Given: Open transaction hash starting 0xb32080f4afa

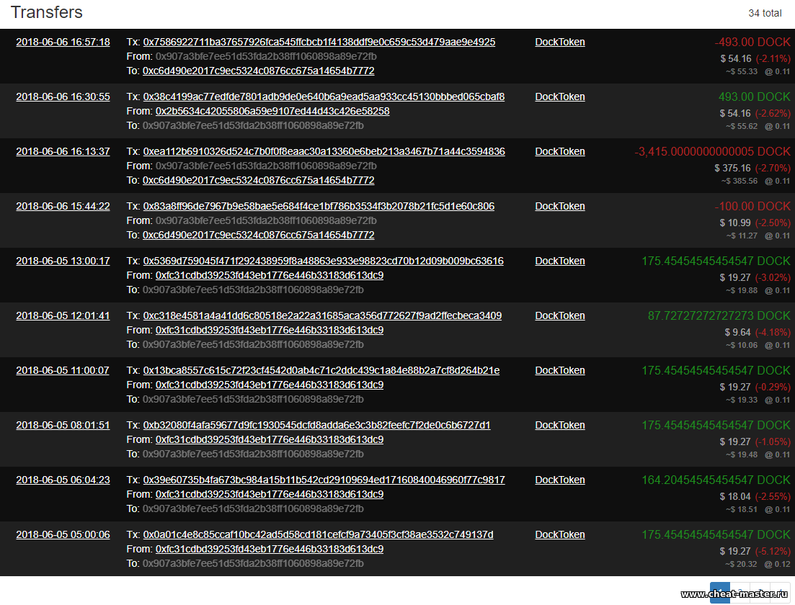Looking at the screenshot, I should click(316, 425).
